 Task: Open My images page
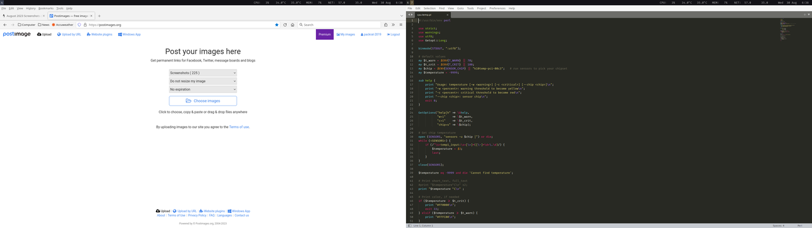point(346,34)
